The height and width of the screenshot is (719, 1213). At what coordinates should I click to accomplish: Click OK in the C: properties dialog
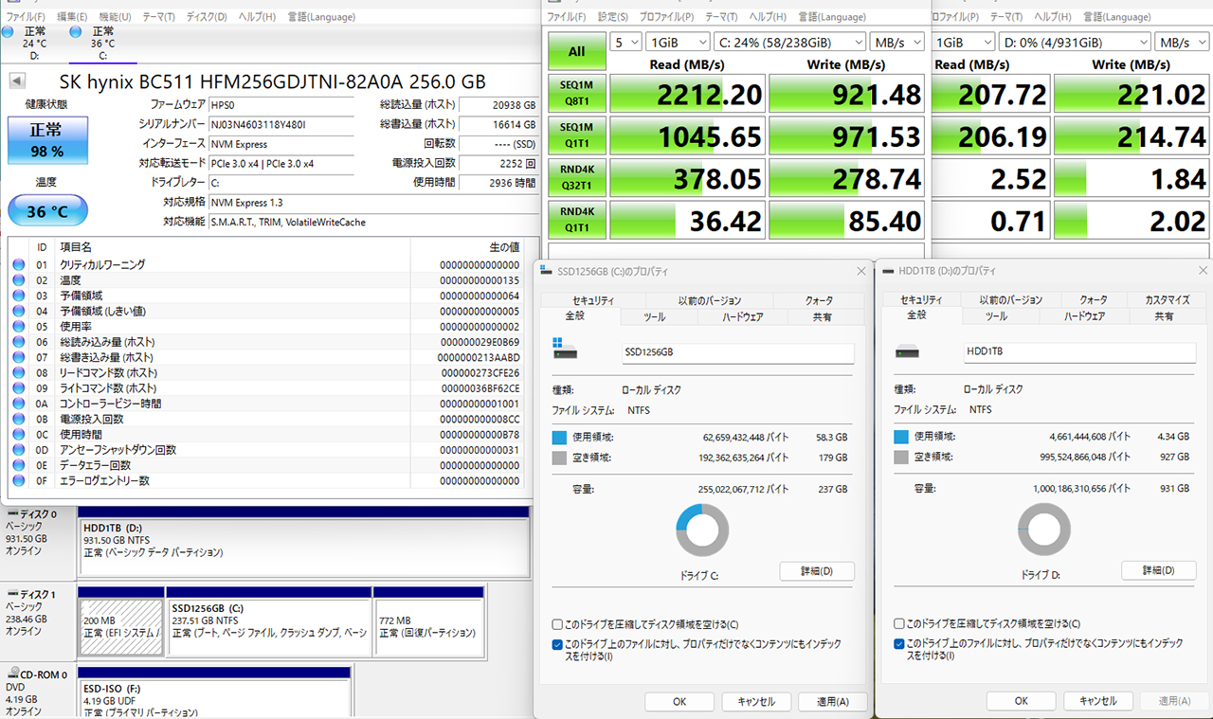pos(679,702)
